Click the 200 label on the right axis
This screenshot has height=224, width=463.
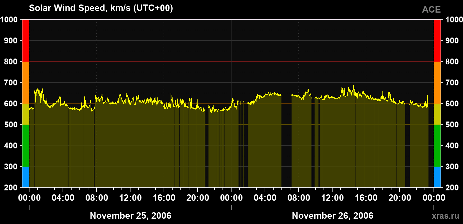coord(452,188)
